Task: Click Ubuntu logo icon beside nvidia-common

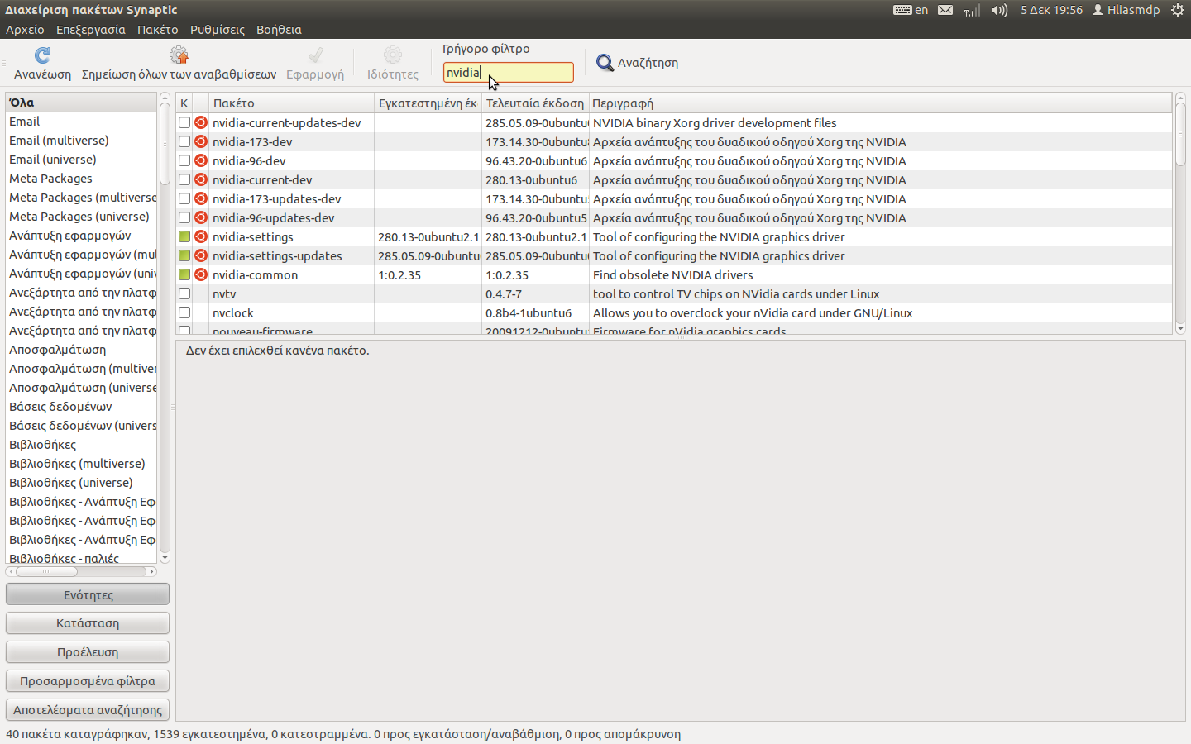Action: tap(201, 274)
